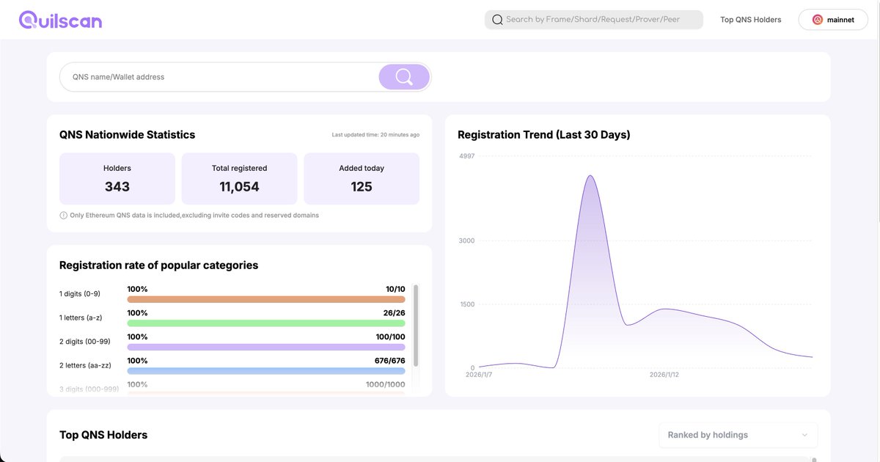Click the Quilscan logo

click(x=61, y=20)
